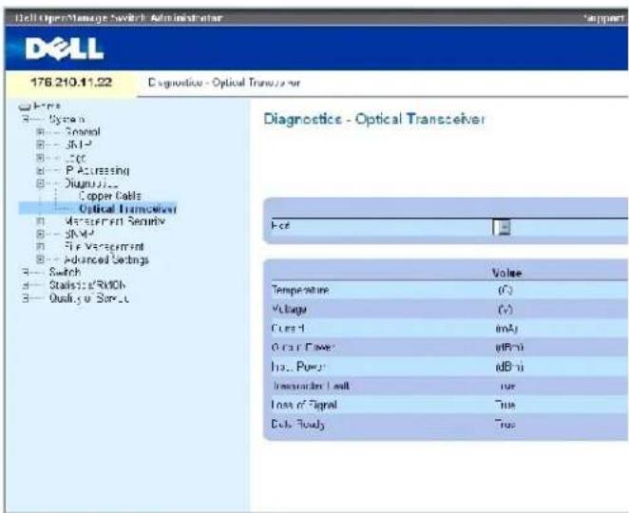Viewport: 629px width, 513px height.
Task: Collapse the Diagnostics node
Action: coord(40,183)
